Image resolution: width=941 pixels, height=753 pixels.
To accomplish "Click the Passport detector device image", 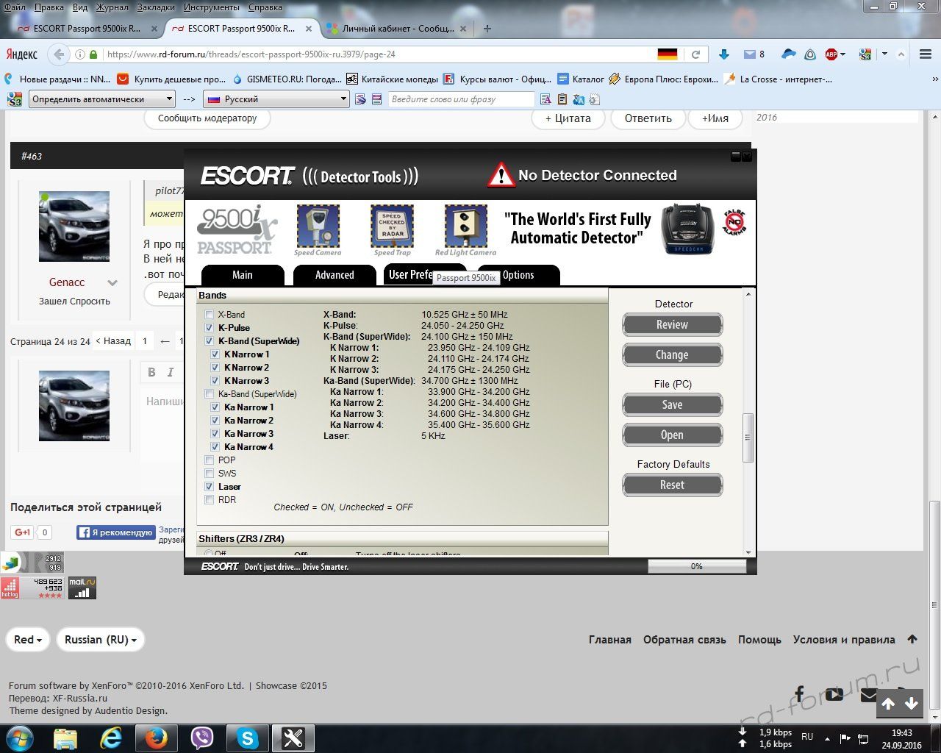I will (x=689, y=229).
